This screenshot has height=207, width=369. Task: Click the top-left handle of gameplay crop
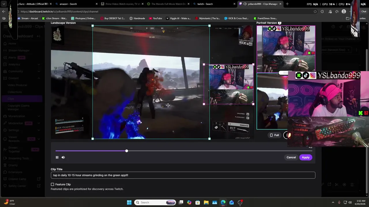[93, 26]
